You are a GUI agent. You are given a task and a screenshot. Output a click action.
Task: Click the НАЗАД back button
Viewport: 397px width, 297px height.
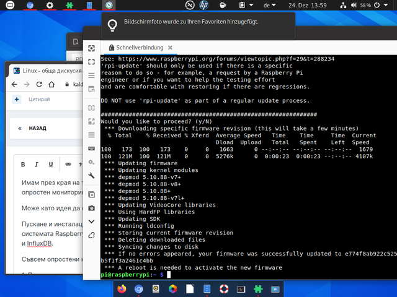(37, 128)
